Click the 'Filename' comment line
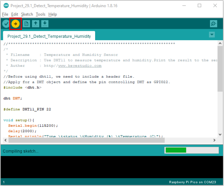The image size is (224, 186). (x=62, y=55)
